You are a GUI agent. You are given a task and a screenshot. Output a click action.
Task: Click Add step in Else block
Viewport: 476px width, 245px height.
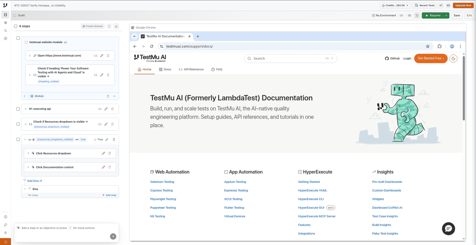click(109, 195)
